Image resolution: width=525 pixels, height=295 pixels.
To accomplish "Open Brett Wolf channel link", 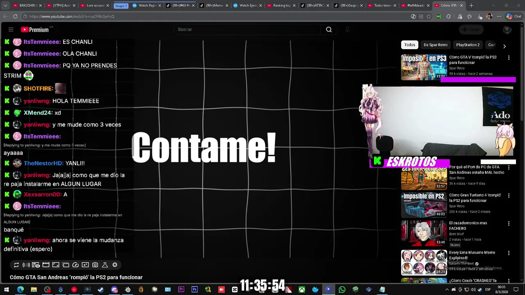I will [457, 234].
